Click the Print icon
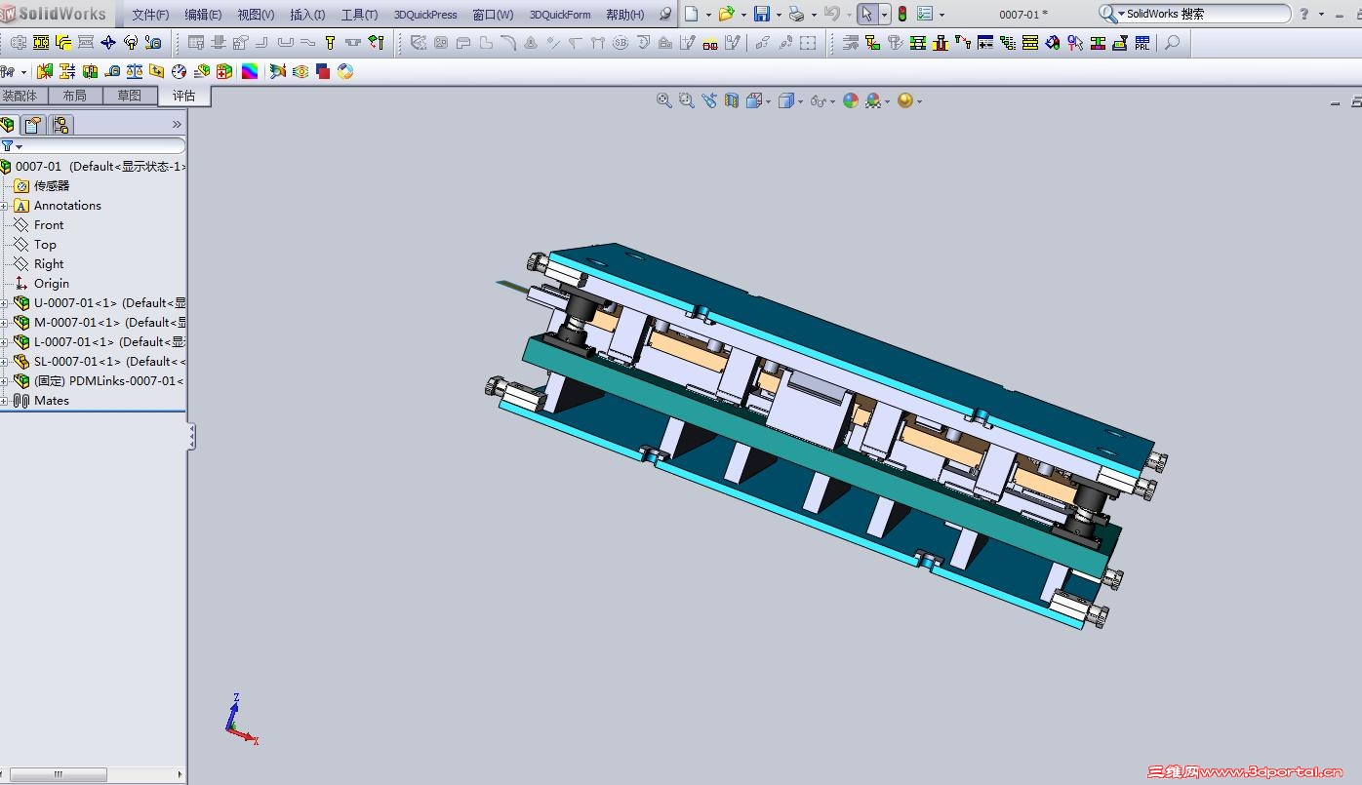Screen dimensions: 1362x785 pyautogui.click(x=796, y=14)
